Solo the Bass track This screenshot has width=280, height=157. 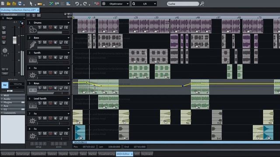[40, 43]
